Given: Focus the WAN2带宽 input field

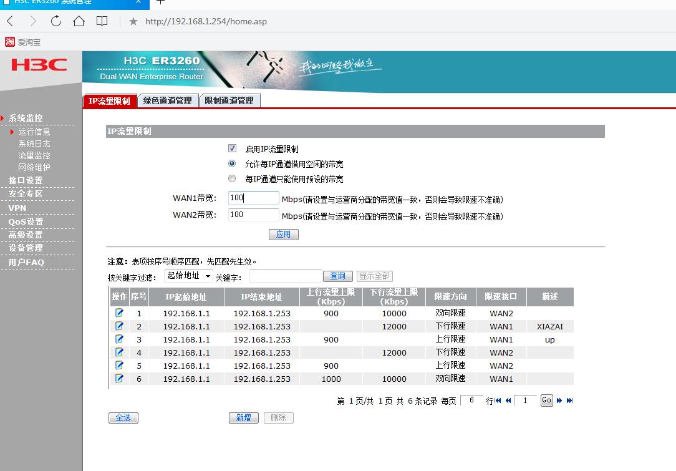Looking at the screenshot, I should pyautogui.click(x=253, y=215).
